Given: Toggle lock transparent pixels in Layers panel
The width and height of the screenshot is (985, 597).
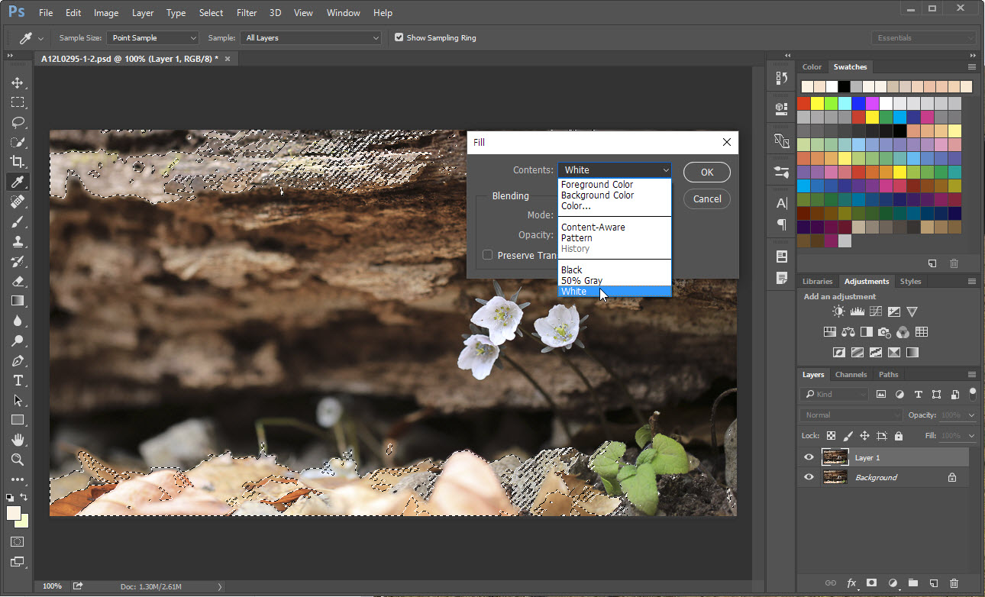Looking at the screenshot, I should [832, 436].
